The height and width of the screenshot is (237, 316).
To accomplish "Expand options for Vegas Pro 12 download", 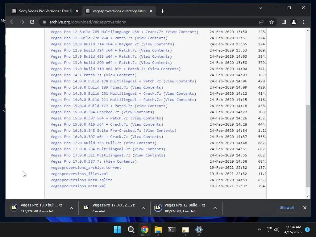I will (215, 208).
